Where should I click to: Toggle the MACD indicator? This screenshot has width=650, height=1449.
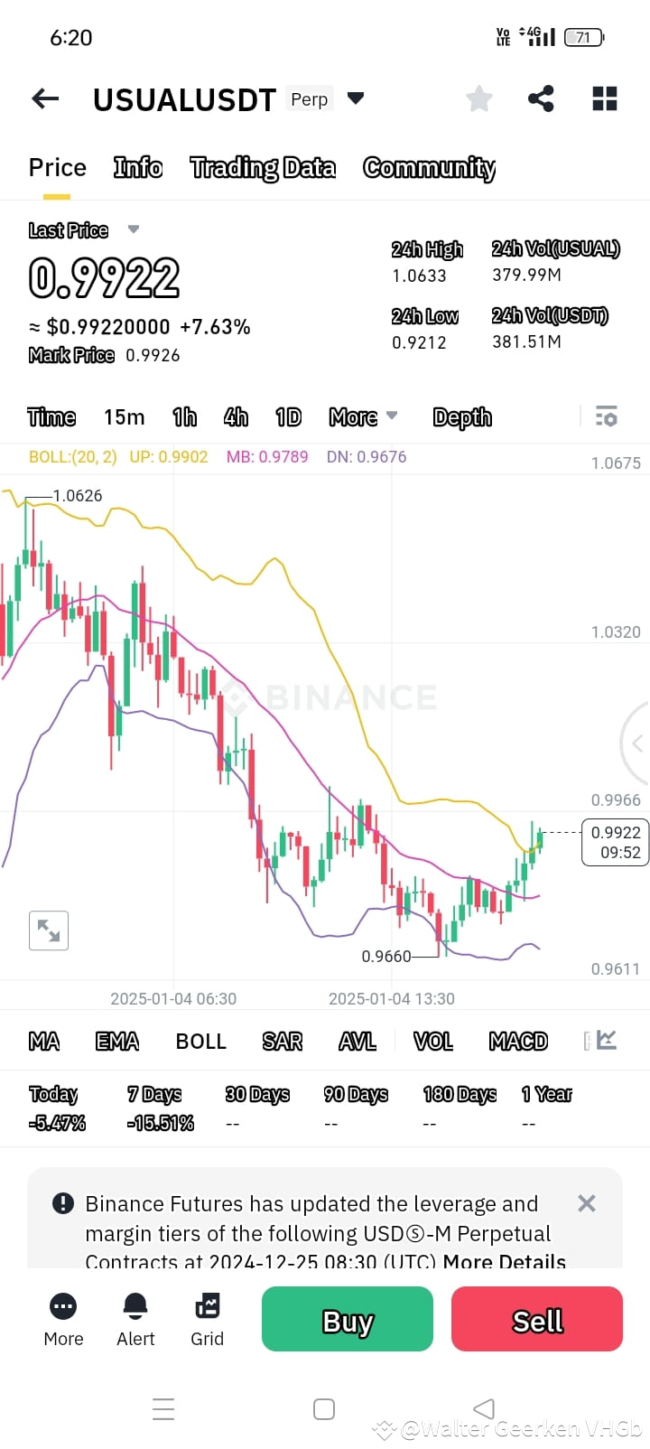click(518, 1042)
